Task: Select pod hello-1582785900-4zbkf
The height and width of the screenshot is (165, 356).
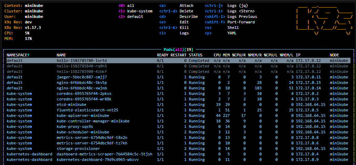Action: [177, 71]
